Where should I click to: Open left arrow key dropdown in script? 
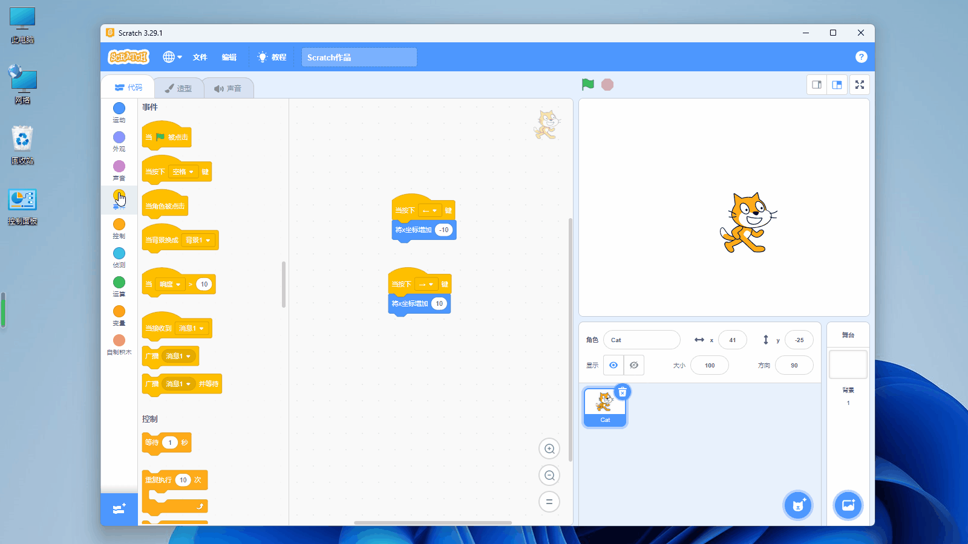[430, 210]
